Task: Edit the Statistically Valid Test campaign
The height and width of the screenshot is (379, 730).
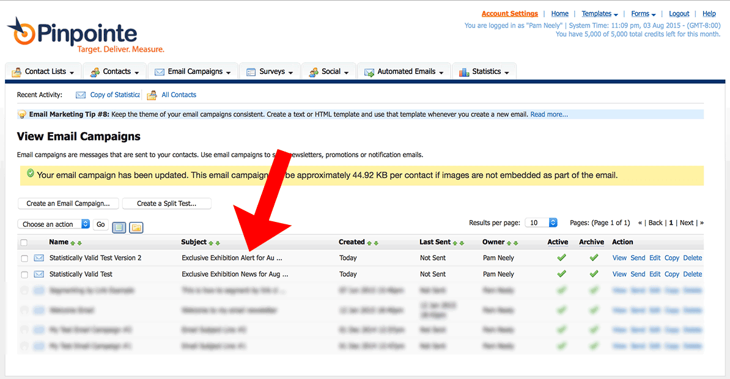Action: tap(655, 274)
